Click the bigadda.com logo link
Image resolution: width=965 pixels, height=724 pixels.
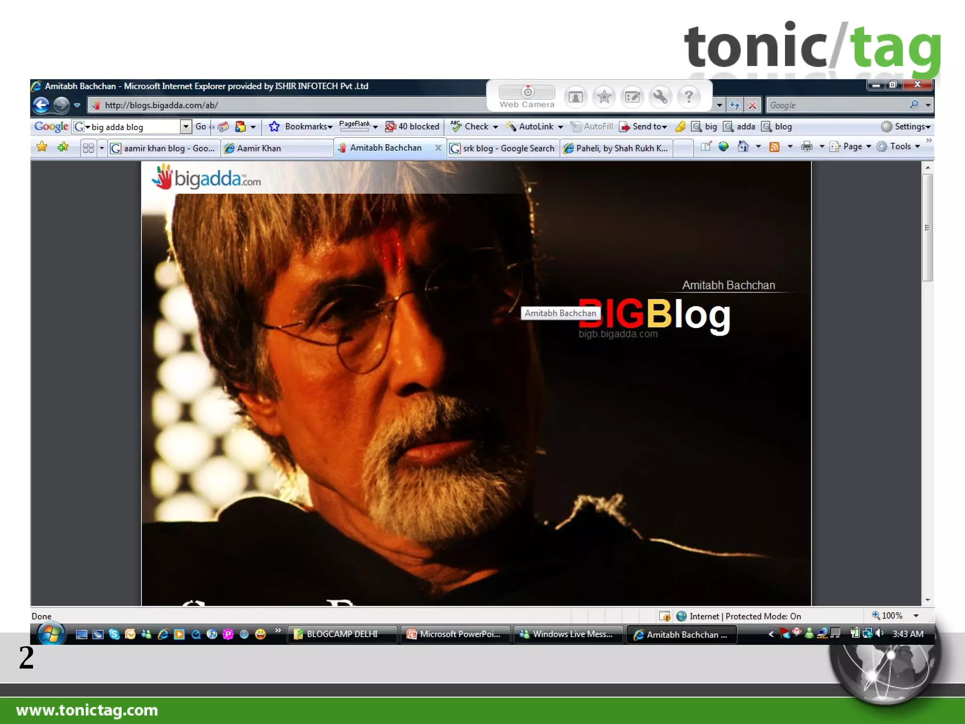(x=206, y=178)
